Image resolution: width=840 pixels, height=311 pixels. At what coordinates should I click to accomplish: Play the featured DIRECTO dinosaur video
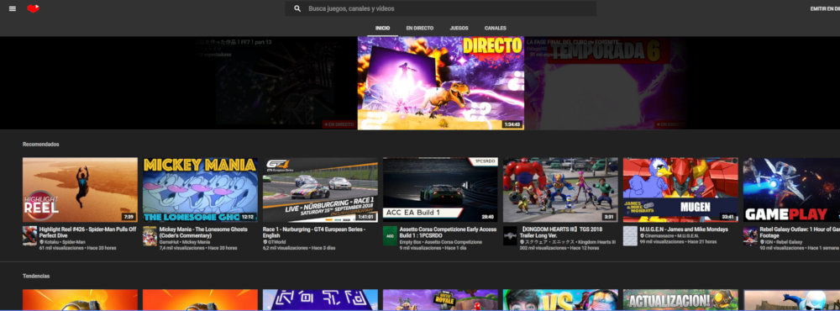pyautogui.click(x=440, y=82)
